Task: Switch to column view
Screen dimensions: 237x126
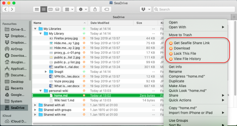Action: point(51,9)
